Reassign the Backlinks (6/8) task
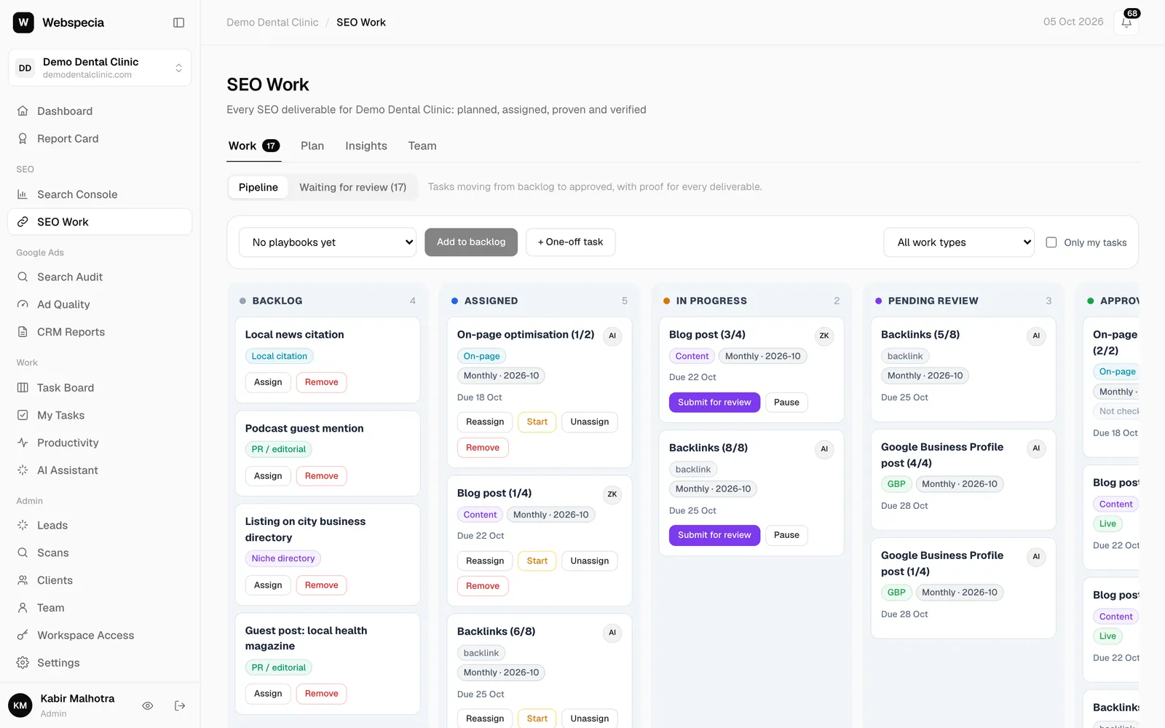This screenshot has height=728, width=1165. pos(485,719)
